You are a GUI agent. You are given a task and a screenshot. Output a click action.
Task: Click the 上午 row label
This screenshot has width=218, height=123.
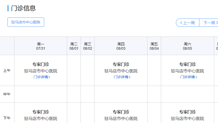point(7,71)
